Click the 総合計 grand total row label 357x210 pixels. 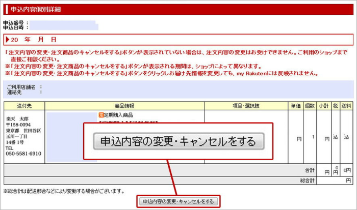coord(307,181)
